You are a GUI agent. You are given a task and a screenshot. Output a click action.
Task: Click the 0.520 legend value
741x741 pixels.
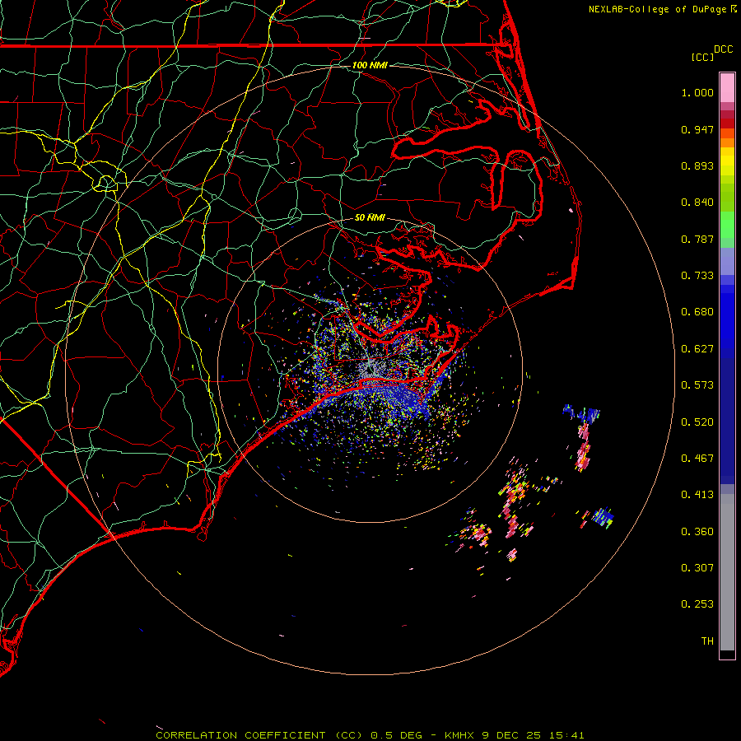coord(697,422)
